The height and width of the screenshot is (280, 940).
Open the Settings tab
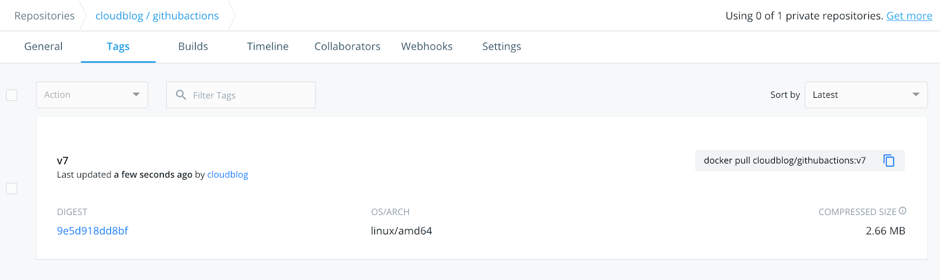[x=502, y=46]
